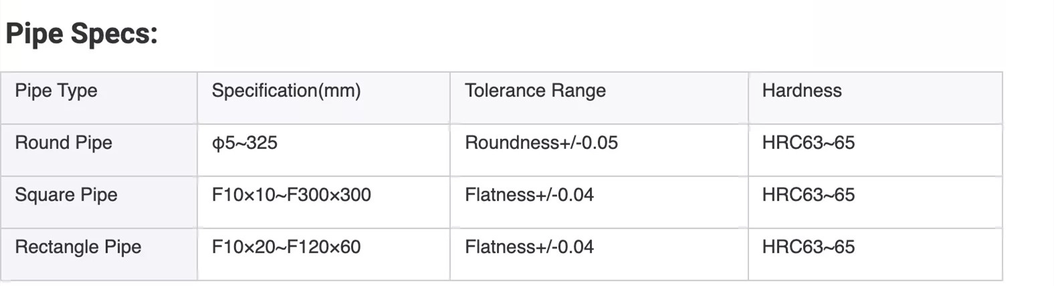This screenshot has height=286, width=1054.
Task: Select HRC63~65 in the Rectangle Pipe row
Action: (809, 247)
